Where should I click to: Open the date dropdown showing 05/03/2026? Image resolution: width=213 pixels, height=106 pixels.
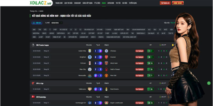pyautogui.click(x=57, y=23)
